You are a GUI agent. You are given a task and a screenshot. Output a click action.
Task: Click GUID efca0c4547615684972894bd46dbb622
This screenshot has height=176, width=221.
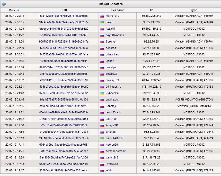(64, 29)
